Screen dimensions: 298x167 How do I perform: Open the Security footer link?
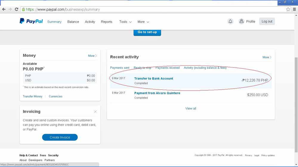[x=53, y=155]
